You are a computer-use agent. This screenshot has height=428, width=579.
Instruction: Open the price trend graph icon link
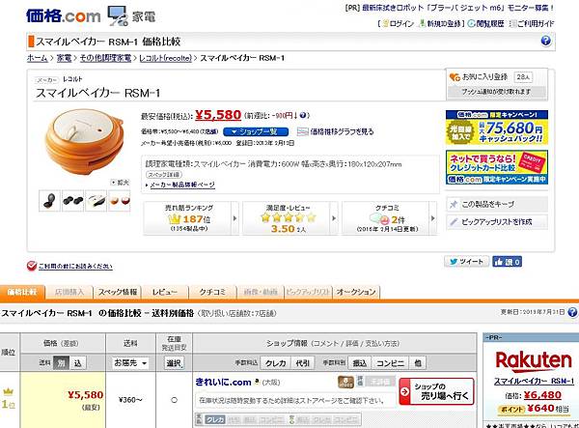click(x=302, y=131)
